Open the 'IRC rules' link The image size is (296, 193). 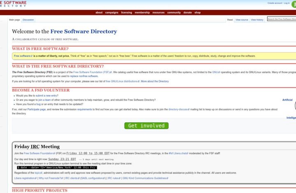tap(114, 178)
